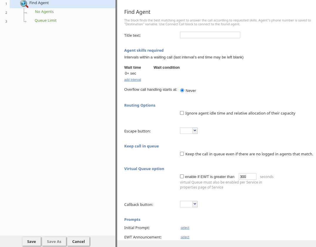Open the Escape button dropdown
This screenshot has height=247, width=316.
[189, 131]
